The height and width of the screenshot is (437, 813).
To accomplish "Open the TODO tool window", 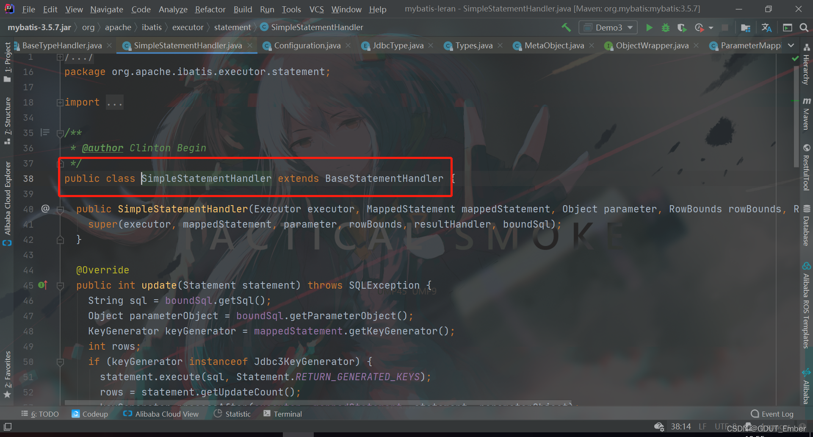I will 40,414.
